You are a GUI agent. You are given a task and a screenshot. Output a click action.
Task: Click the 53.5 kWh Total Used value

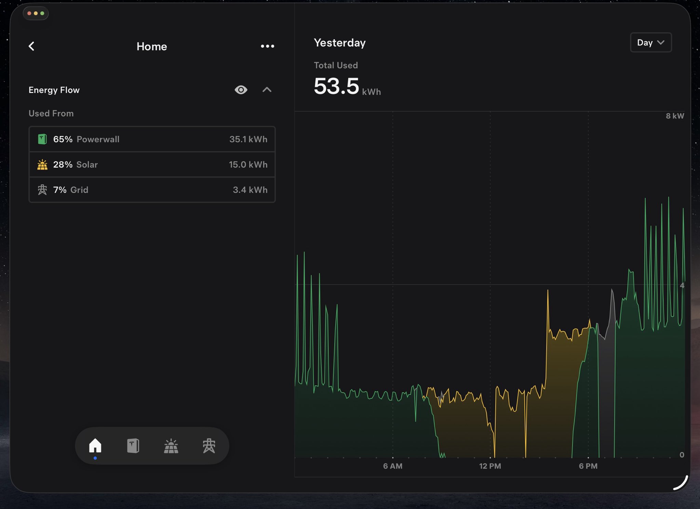click(347, 86)
